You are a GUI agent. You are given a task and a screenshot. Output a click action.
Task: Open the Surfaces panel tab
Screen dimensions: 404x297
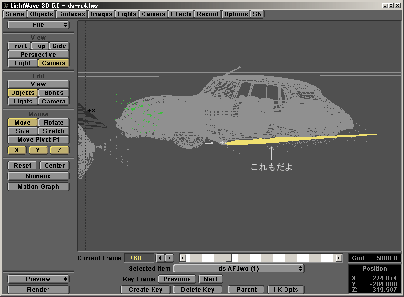point(71,14)
